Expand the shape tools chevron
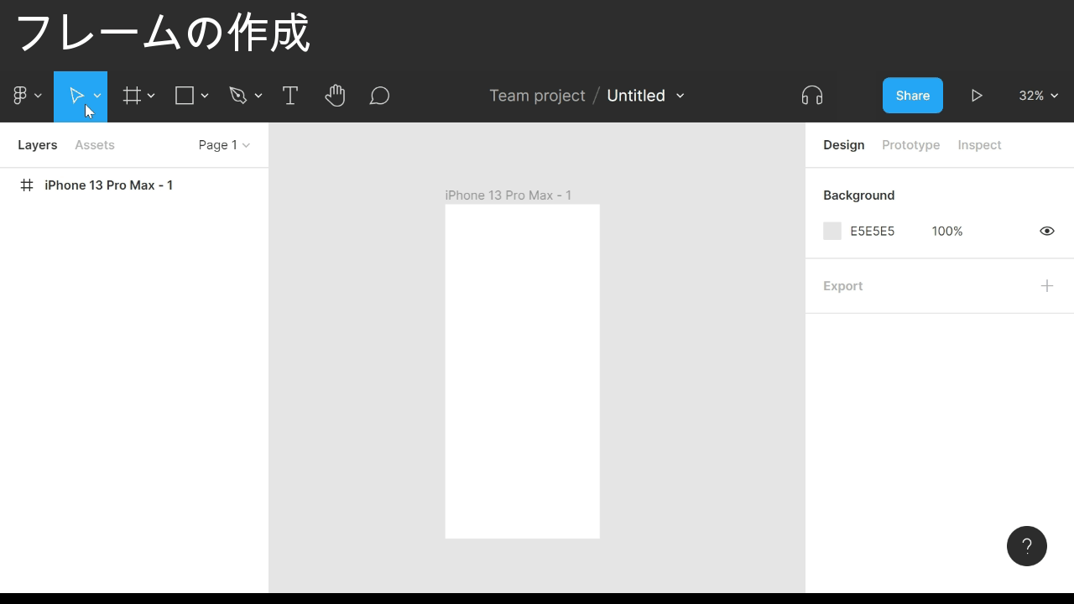The height and width of the screenshot is (604, 1074). (205, 96)
